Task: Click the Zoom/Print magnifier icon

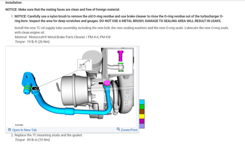Action: pyautogui.click(x=118, y=129)
